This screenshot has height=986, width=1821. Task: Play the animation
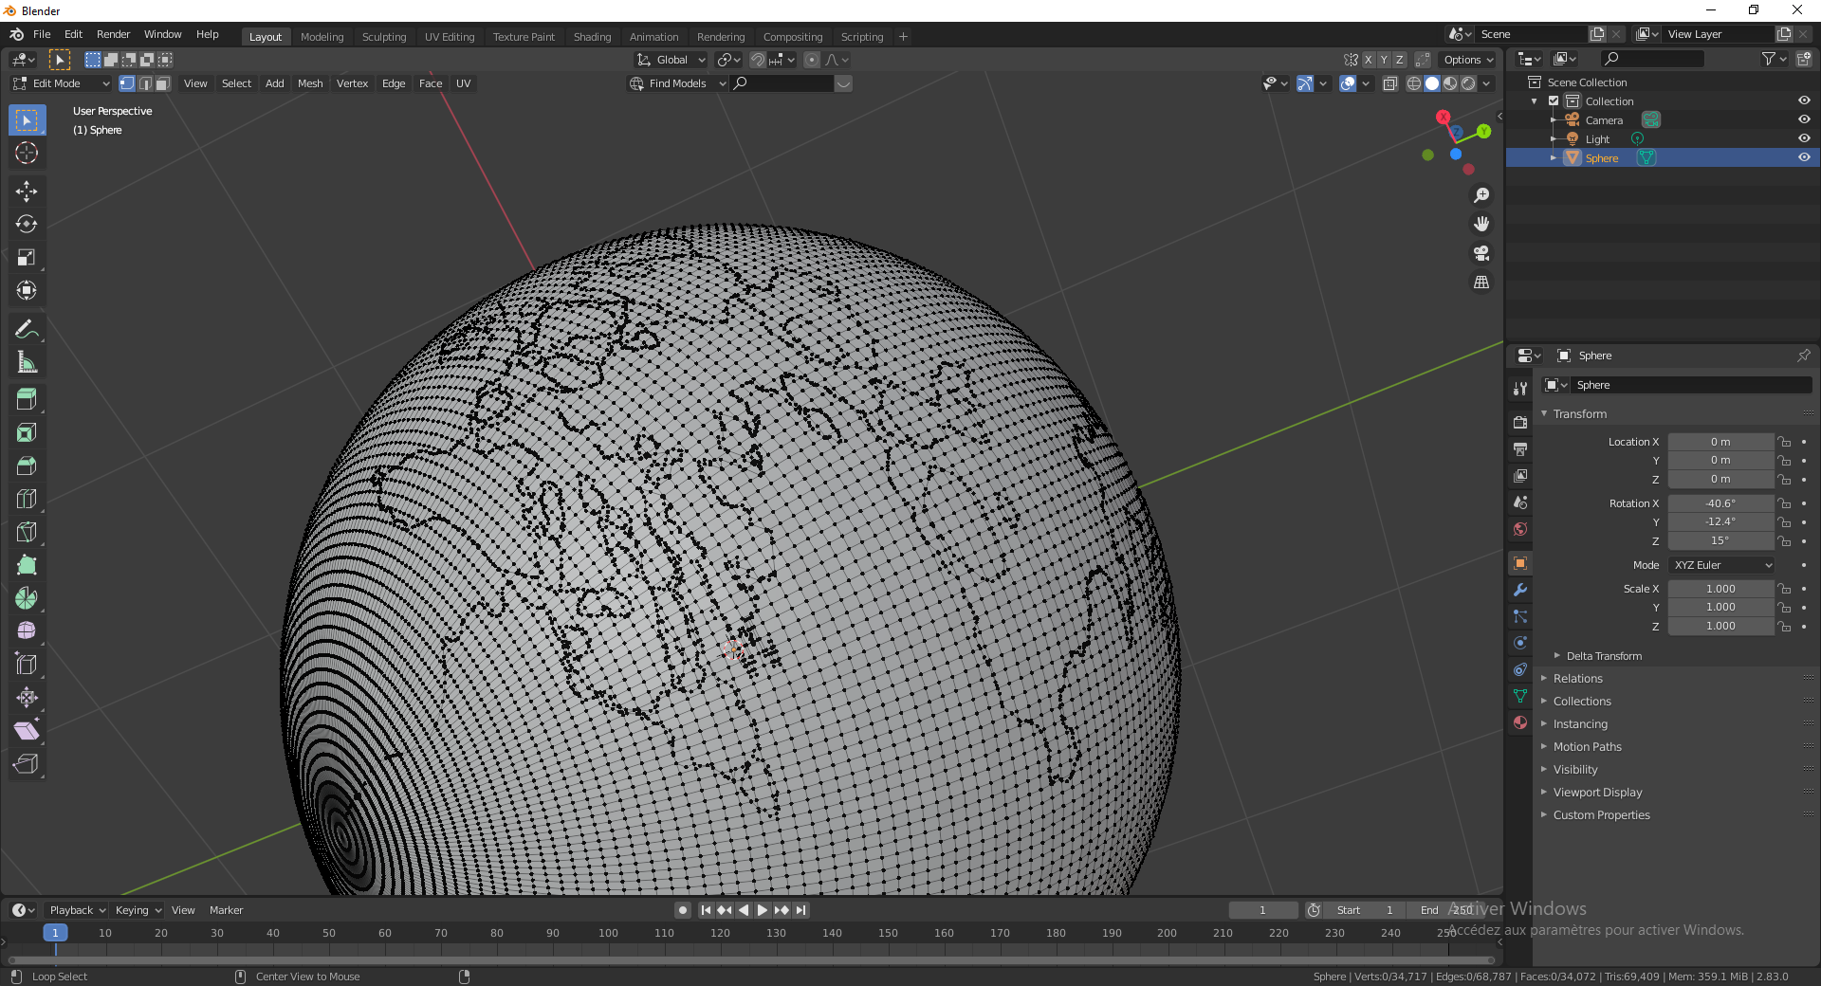(763, 910)
